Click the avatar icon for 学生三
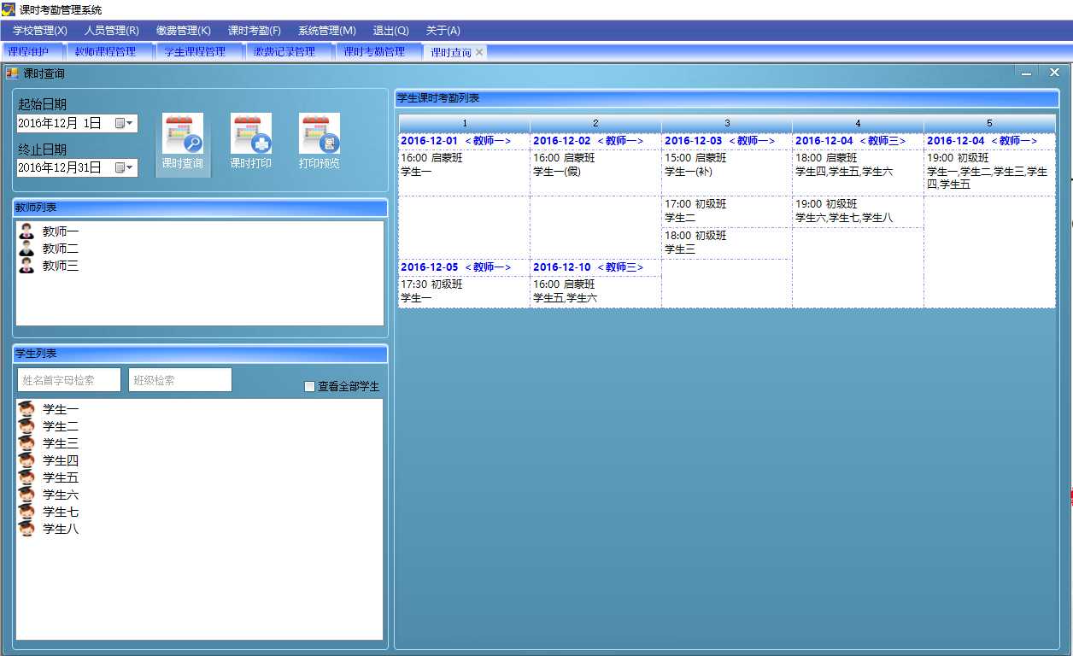 (26, 443)
